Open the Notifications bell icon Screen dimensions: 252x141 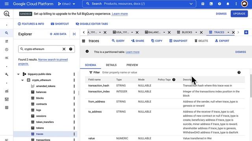point(228,4)
